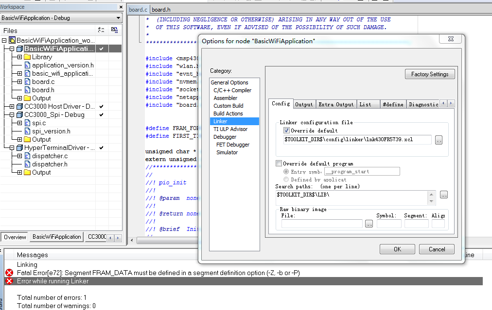The height and width of the screenshot is (310, 492).
Task: Click the build status column icon in Files header
Action: 115,30
